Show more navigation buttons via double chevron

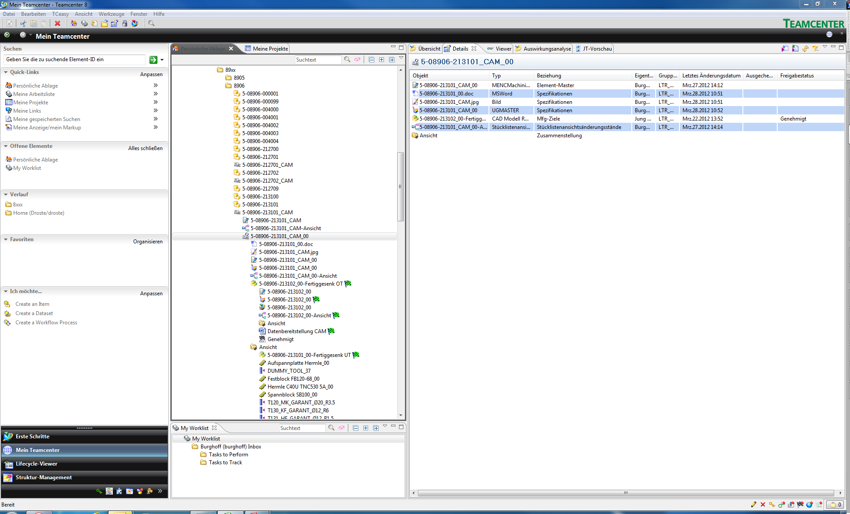tap(160, 491)
